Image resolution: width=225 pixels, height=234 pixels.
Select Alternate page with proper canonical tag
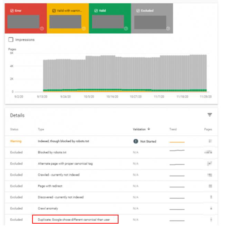click(x=65, y=163)
